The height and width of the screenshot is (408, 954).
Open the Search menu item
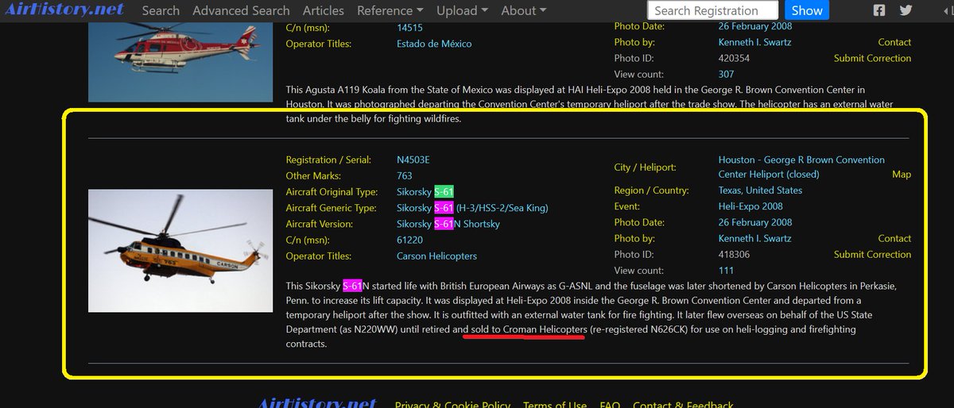[x=161, y=10]
